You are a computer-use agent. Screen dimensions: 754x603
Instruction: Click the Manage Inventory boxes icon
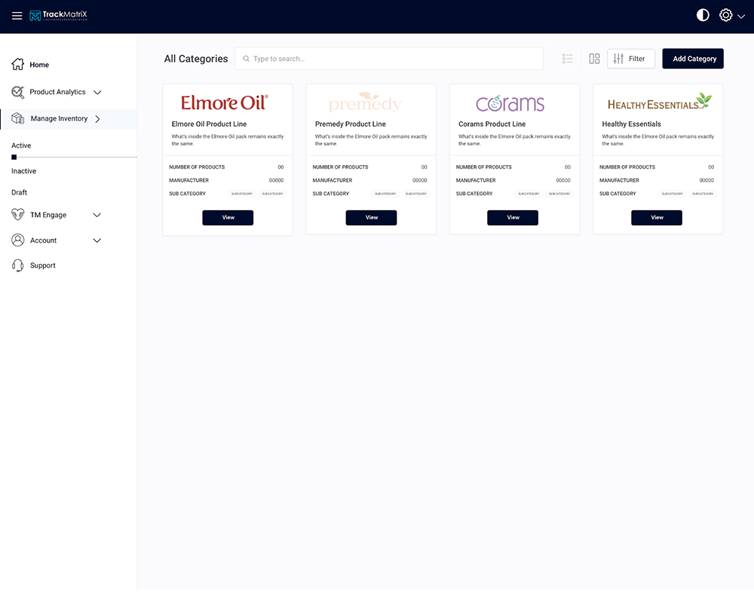(x=18, y=118)
